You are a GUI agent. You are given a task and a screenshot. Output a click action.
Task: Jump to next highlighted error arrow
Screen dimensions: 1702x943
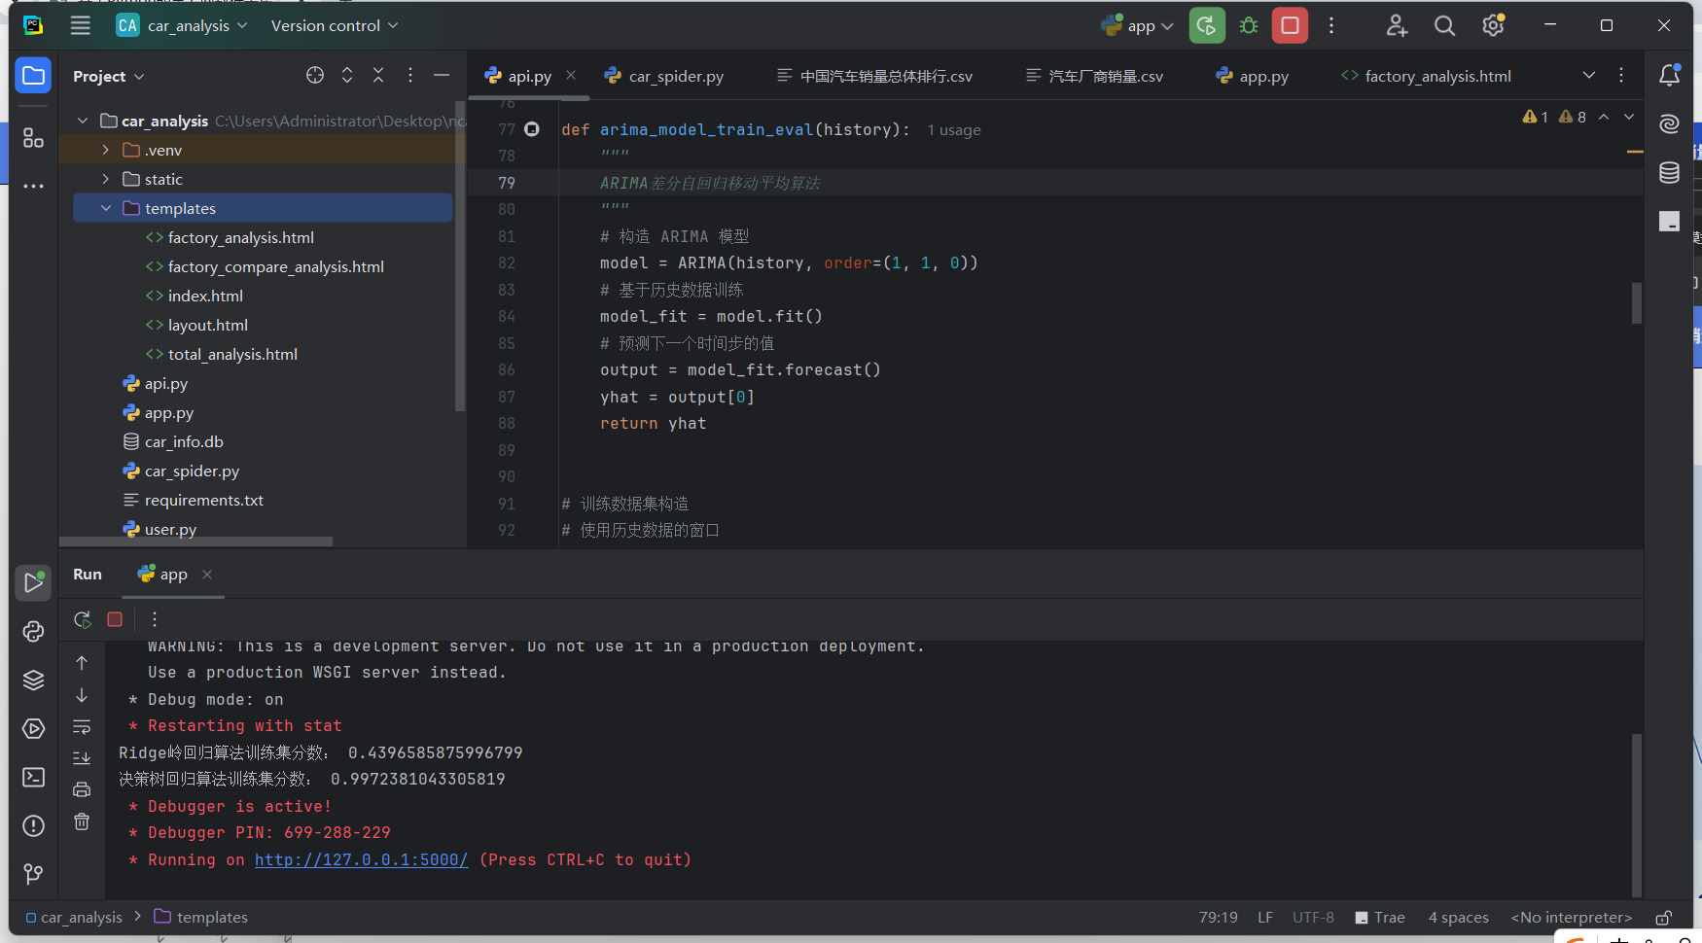[1629, 117]
